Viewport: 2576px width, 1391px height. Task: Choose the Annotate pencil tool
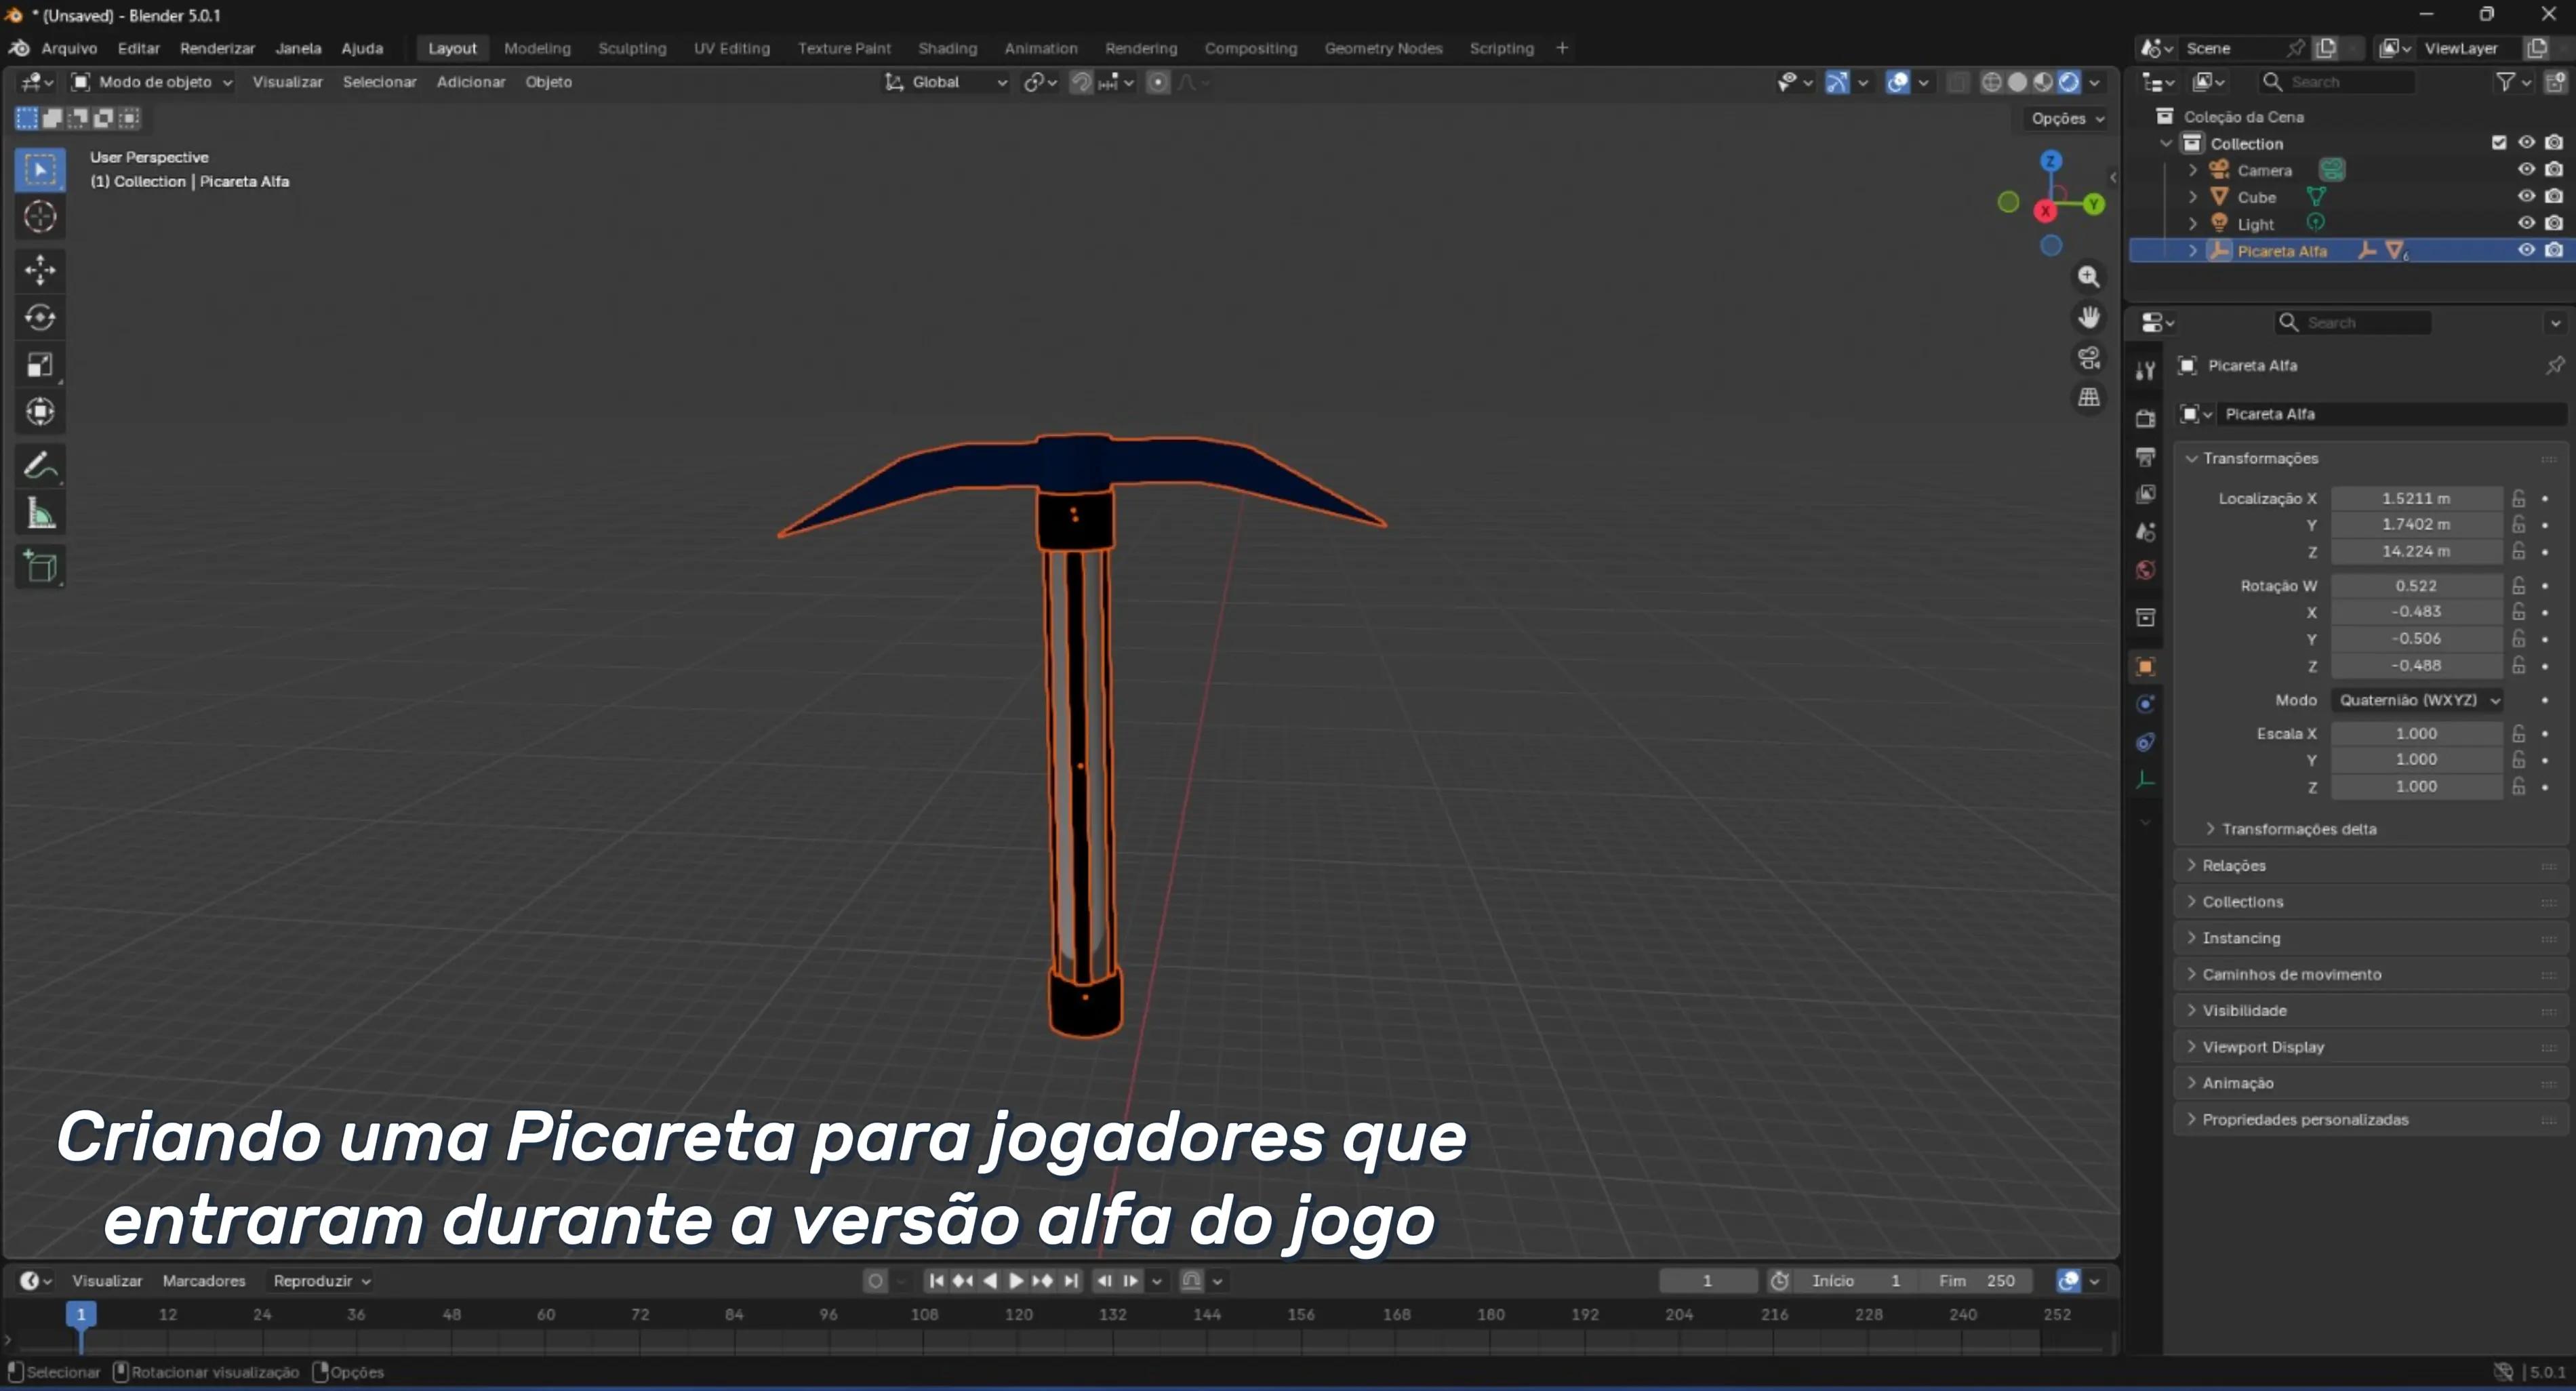coord(40,466)
